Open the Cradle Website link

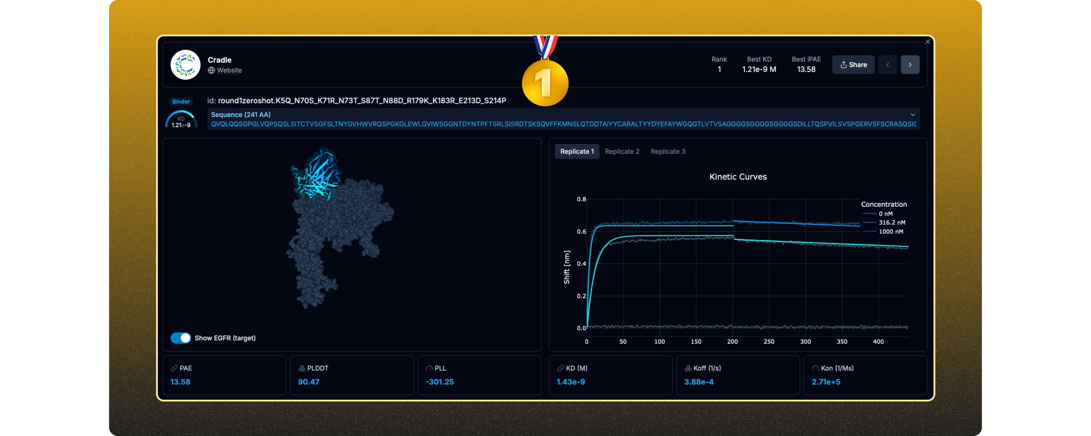[x=229, y=70]
